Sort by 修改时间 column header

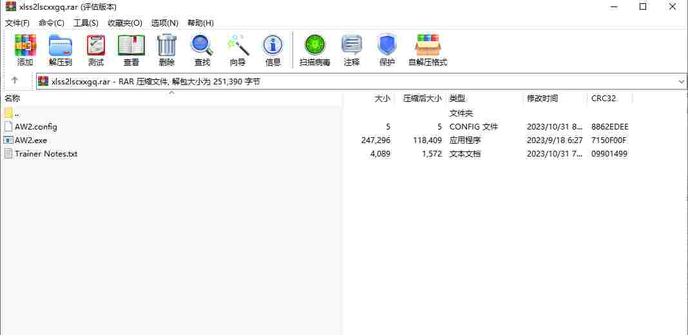[x=542, y=99]
